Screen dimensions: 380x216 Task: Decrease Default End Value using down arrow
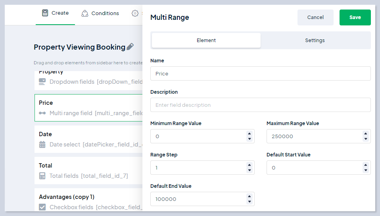point(249,202)
